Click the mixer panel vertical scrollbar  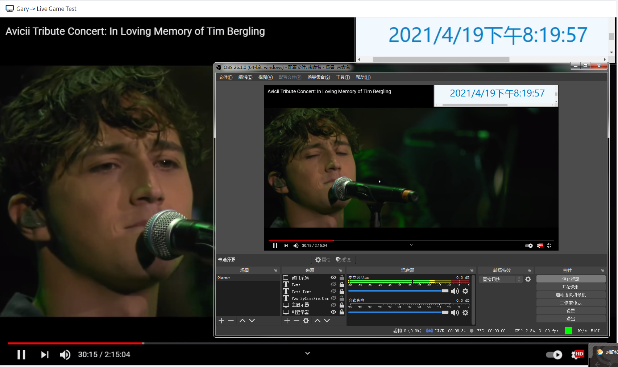click(473, 300)
